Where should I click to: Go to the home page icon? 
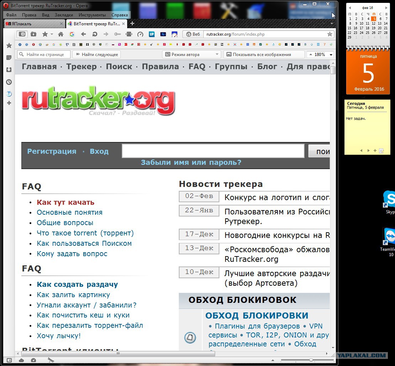pyautogui.click(x=61, y=34)
